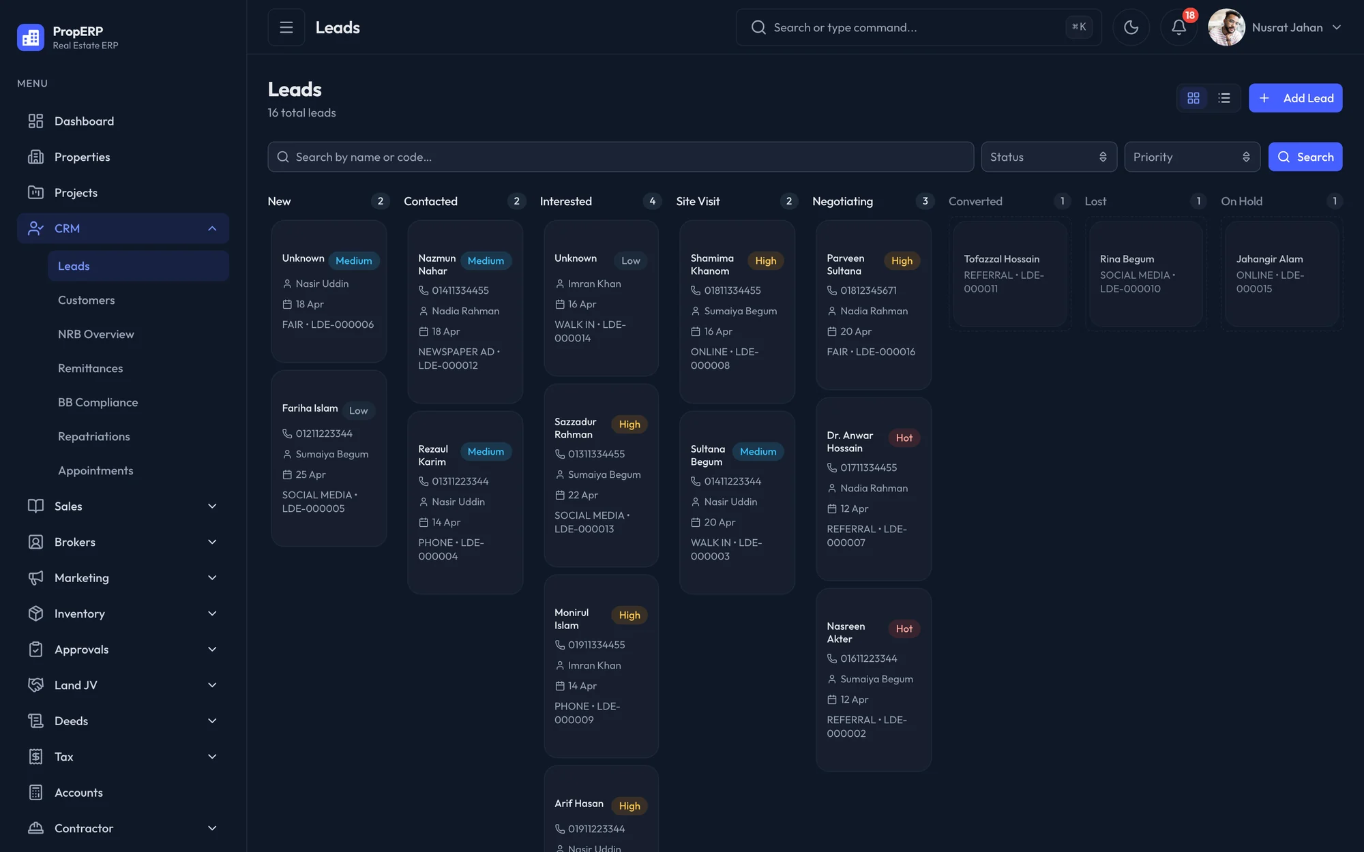Click the Contractor hard-hat icon

[35, 828]
